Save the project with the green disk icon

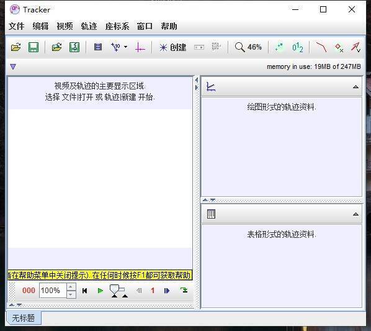(34, 47)
